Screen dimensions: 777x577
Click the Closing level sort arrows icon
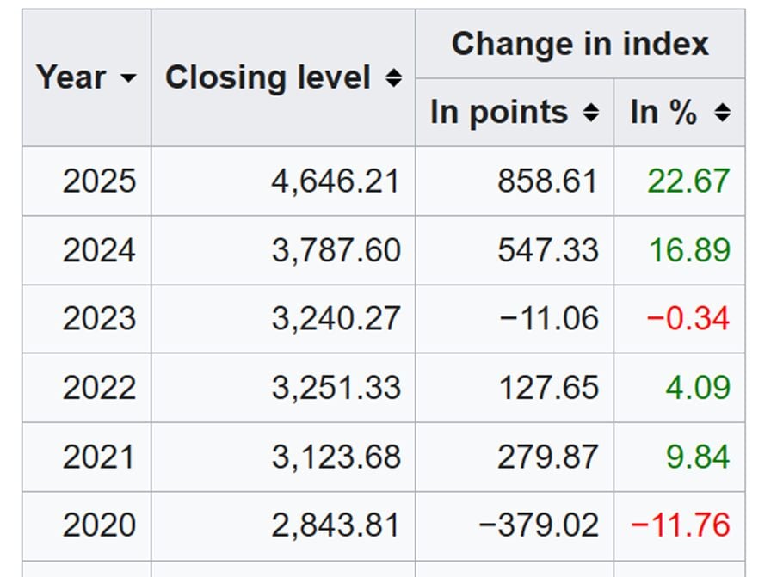(x=393, y=78)
